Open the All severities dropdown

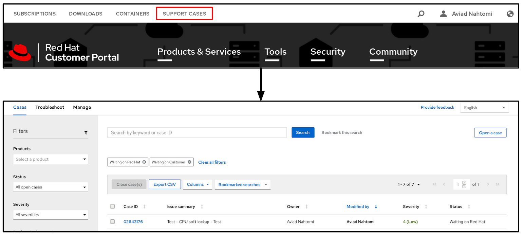click(x=50, y=215)
